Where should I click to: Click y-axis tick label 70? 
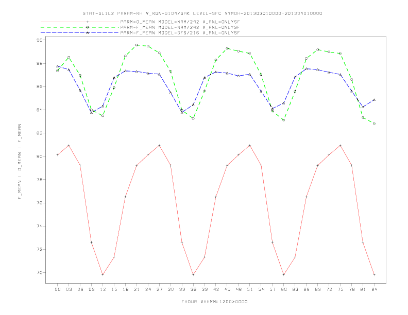click(39, 273)
